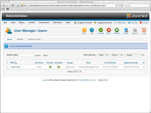Sort by Enabled column header
This screenshot has width=151, height=113.
50,63
